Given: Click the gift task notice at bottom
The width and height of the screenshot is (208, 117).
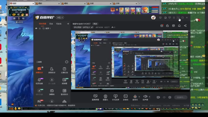Looking at the screenshot, I should point(55,106).
